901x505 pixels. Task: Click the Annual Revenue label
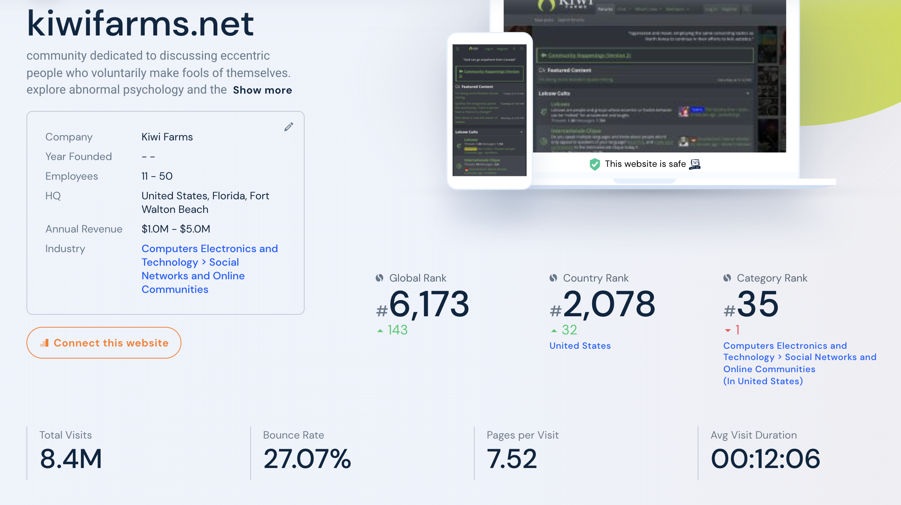(x=84, y=229)
